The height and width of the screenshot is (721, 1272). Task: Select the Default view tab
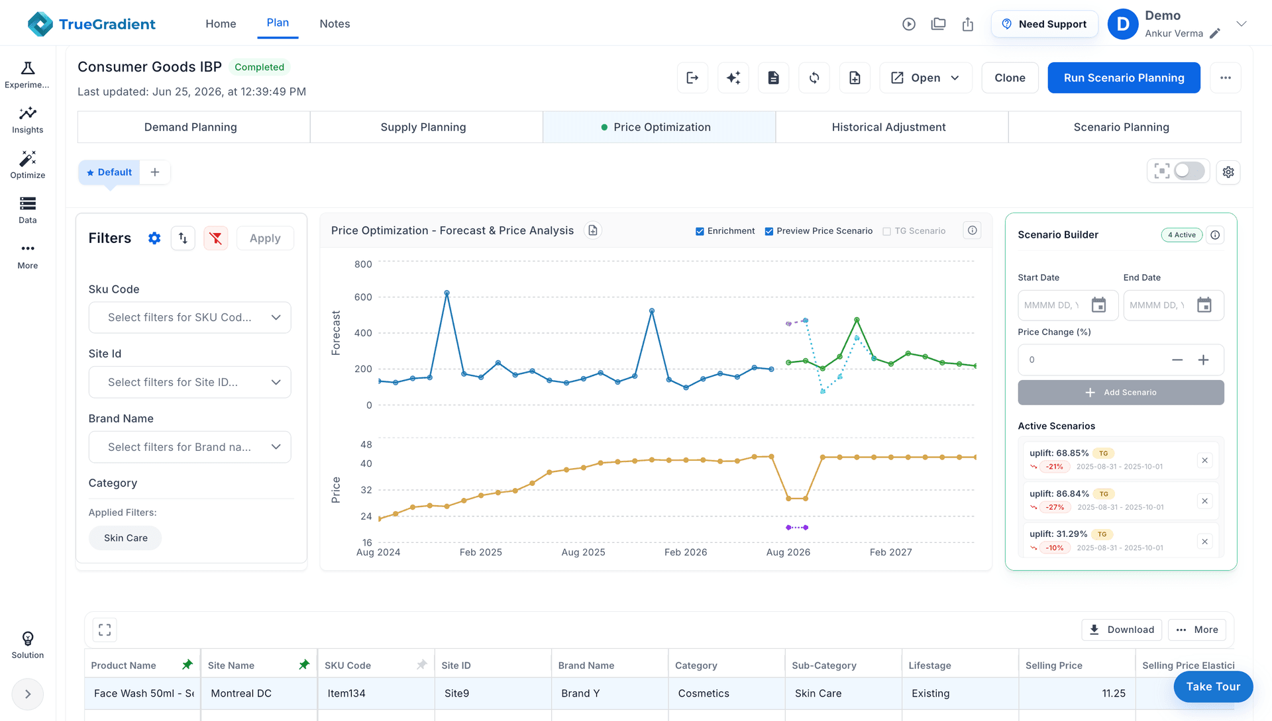(109, 172)
